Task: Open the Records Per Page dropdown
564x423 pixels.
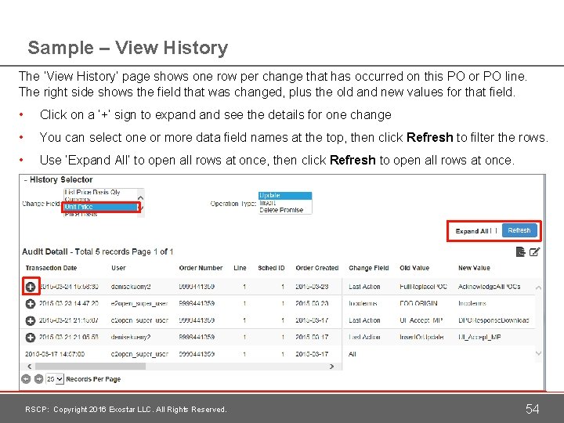Action: 55,379
